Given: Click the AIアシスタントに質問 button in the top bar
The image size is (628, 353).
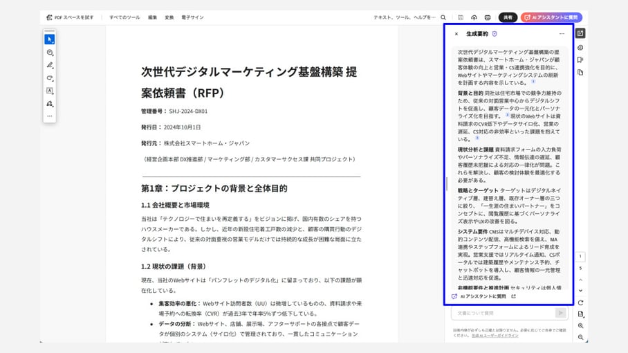Looking at the screenshot, I should click(x=552, y=17).
